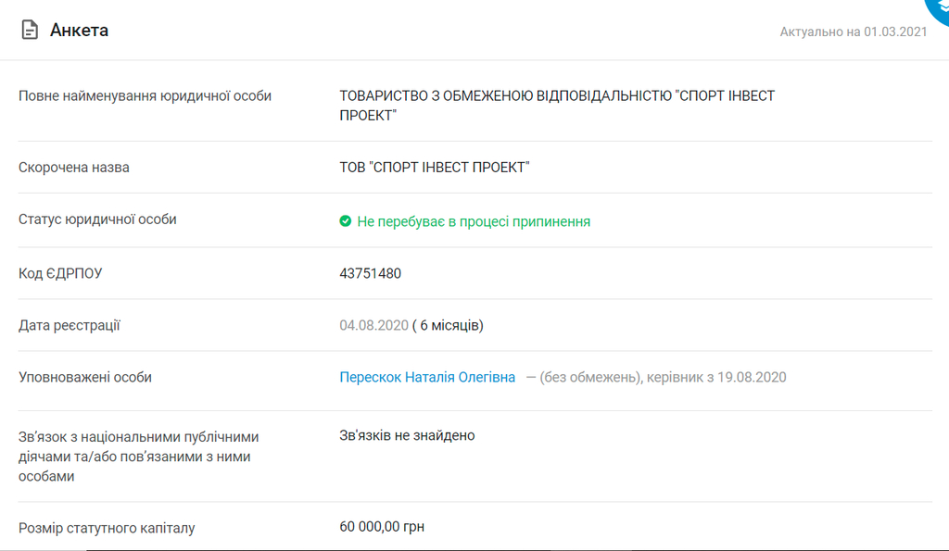The width and height of the screenshot is (949, 551).
Task: Click the short name ТОВ "СПОРТ ІНВЕСТ ПРОЕКТ"
Action: coord(435,168)
